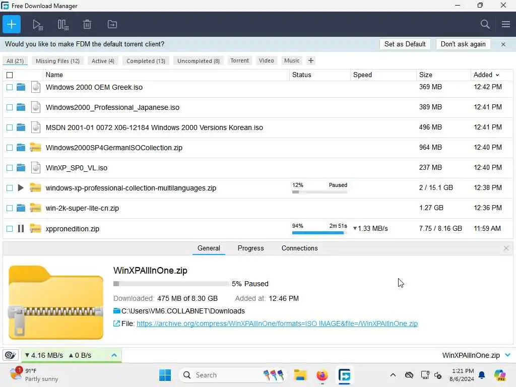
Task: Add a new tag filter with plus
Action: tap(310, 60)
